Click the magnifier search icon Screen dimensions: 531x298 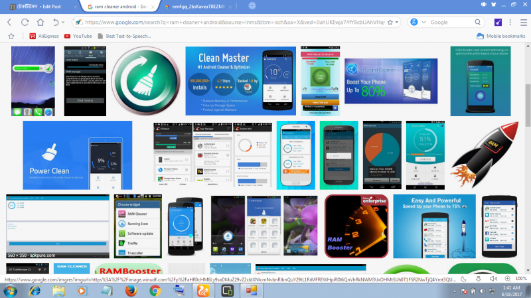tap(477, 23)
